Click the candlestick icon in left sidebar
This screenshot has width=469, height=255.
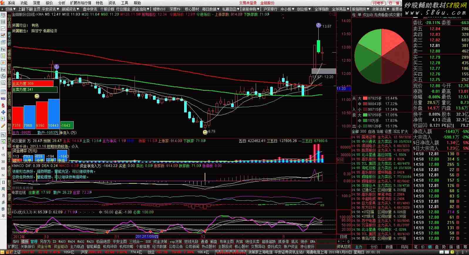tap(3, 35)
